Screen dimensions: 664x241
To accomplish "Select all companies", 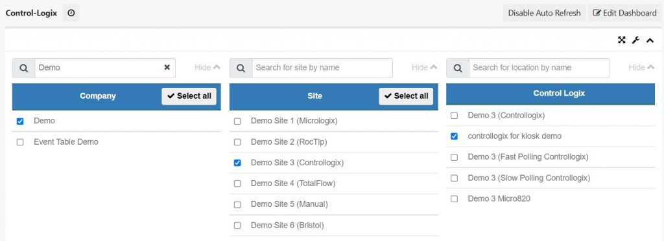I will (189, 96).
